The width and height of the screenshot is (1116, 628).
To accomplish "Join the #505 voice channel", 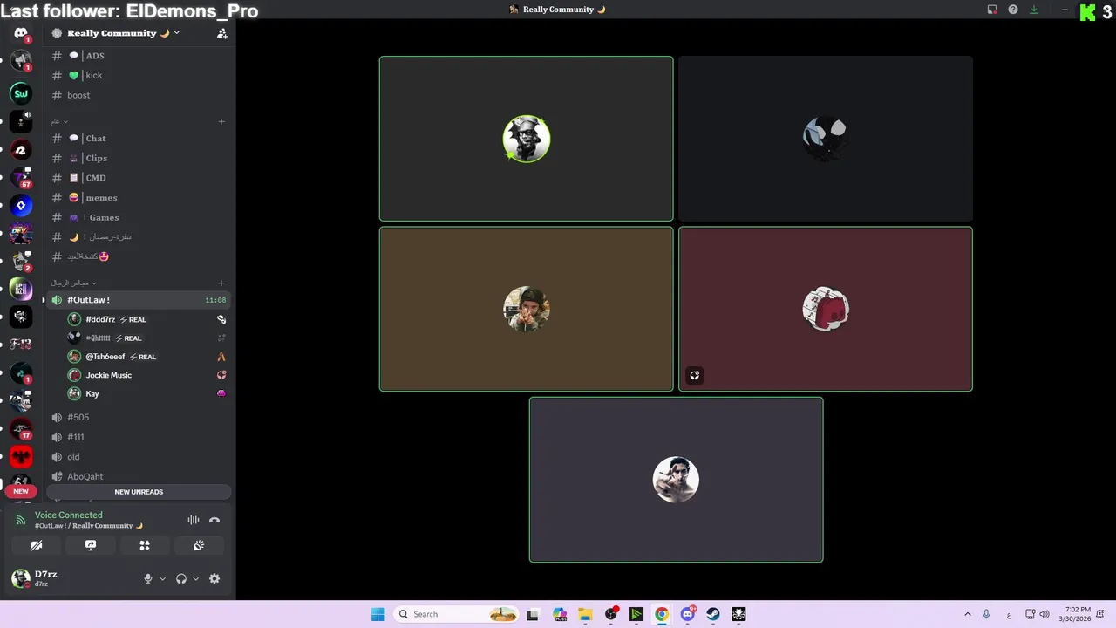I will 139,417.
